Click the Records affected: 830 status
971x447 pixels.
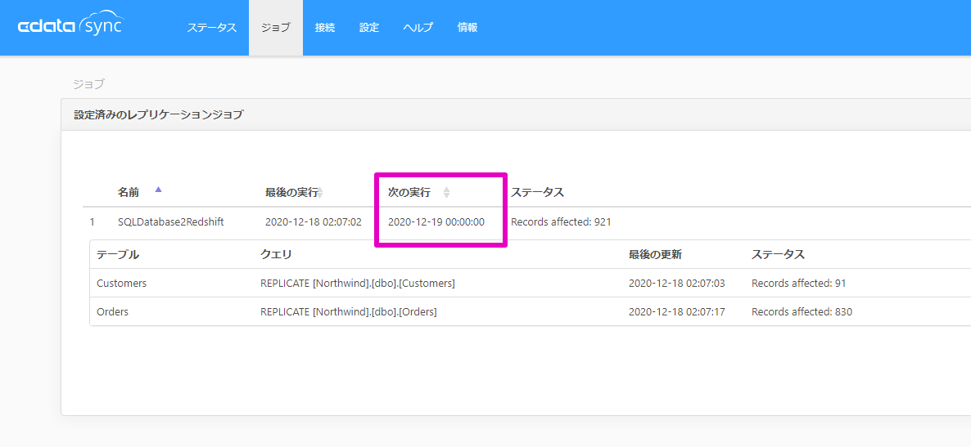tap(802, 312)
